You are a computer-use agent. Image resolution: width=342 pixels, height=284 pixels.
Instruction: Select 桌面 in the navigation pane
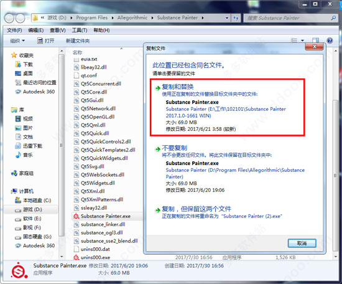coord(24,73)
